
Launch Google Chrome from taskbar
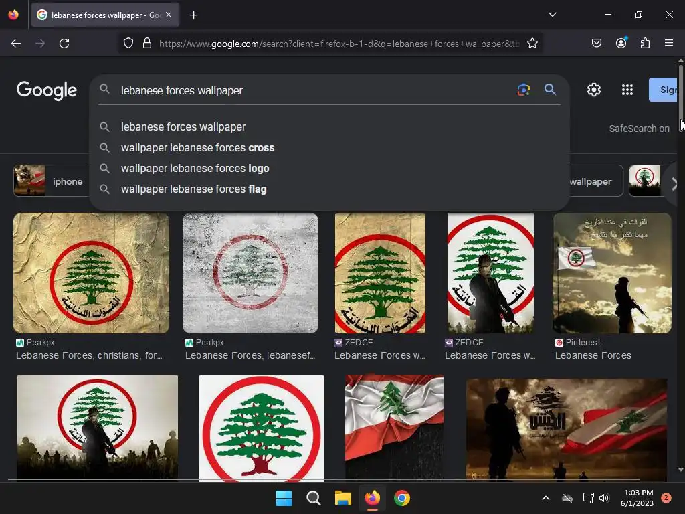point(402,498)
